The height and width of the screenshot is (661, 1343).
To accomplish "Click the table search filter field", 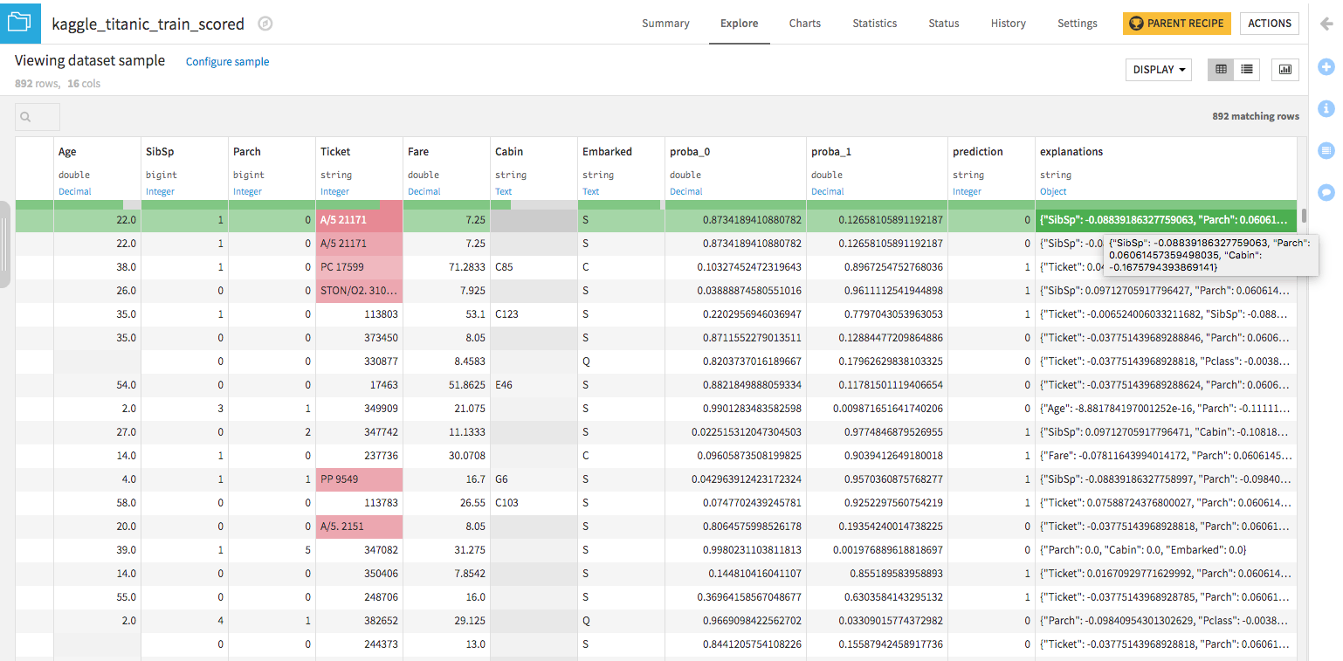I will 38,117.
